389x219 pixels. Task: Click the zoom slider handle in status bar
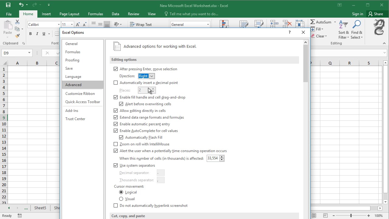click(351, 216)
